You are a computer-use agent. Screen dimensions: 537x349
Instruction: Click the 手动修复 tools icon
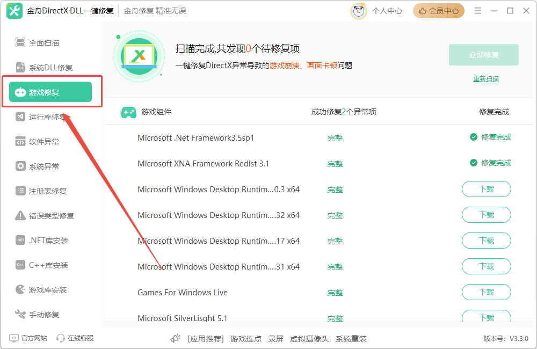coord(20,314)
